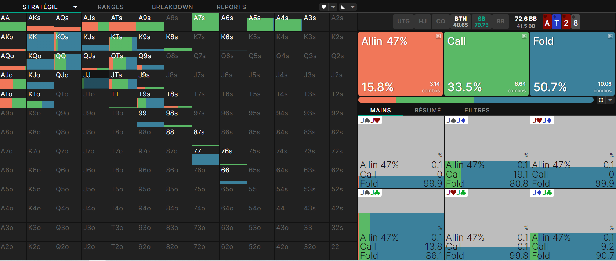616x261 pixels.
Task: Click the 10.06 combos value on Fold
Action: click(605, 84)
